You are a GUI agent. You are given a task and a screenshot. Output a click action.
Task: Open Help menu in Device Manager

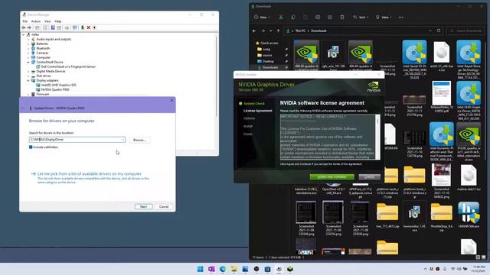58,21
